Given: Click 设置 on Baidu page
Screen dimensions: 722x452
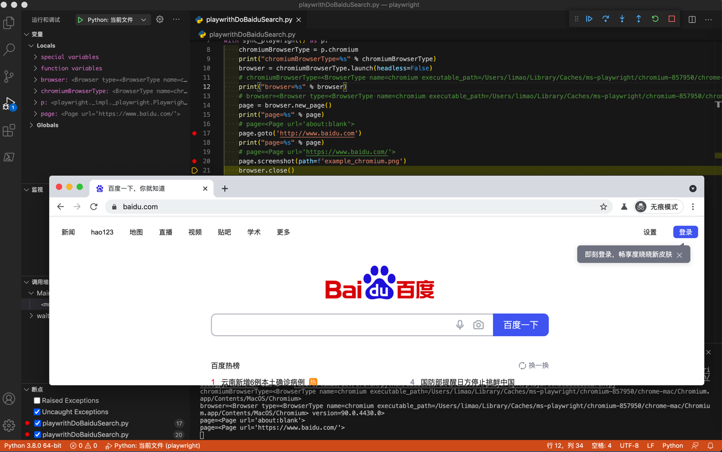Looking at the screenshot, I should [x=650, y=232].
